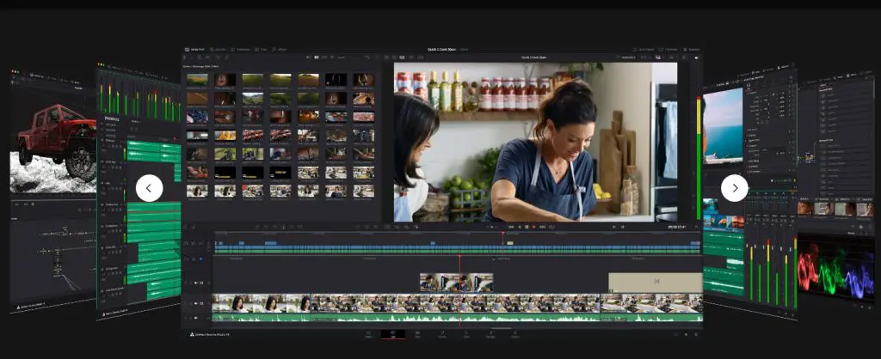This screenshot has height=359, width=881.
Task: Play the timeline in reverse
Action: [x=519, y=227]
